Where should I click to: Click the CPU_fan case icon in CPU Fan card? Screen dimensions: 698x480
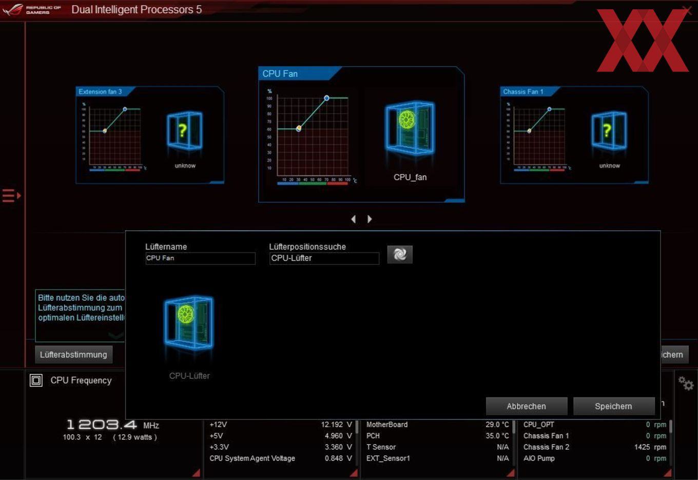[410, 128]
